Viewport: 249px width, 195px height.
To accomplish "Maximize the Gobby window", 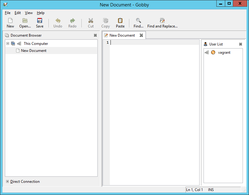I will click(x=229, y=3).
